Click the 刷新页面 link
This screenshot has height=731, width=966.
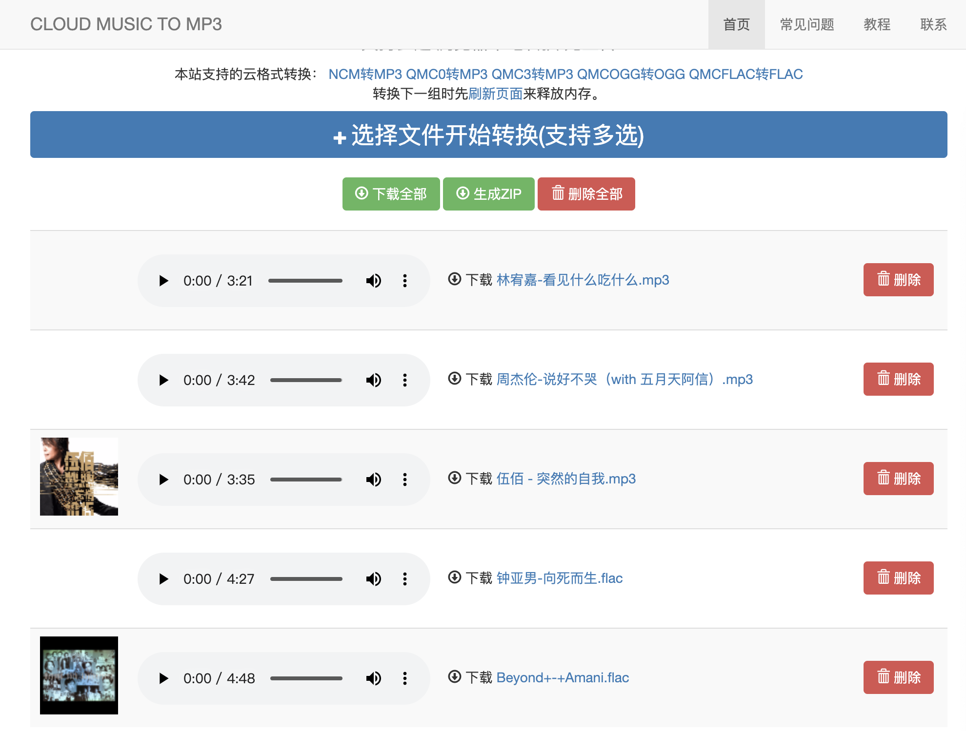[x=496, y=94]
